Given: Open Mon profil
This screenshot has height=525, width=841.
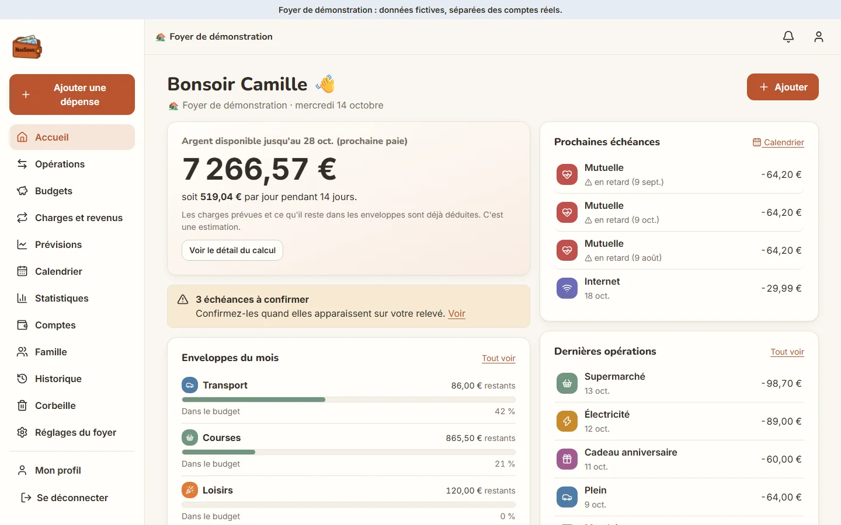Looking at the screenshot, I should pos(72,470).
